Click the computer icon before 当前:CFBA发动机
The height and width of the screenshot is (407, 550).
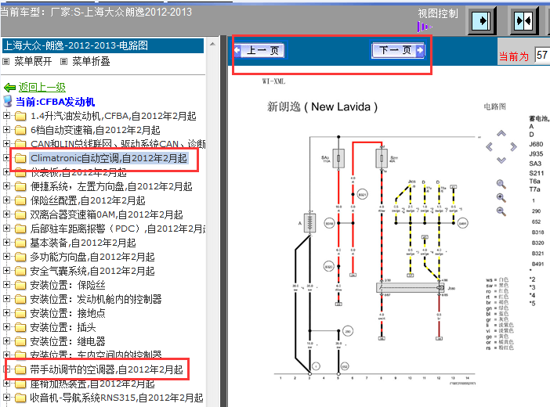(7, 102)
